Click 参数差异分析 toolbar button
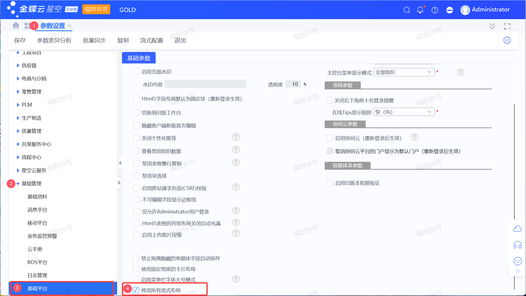526x296 pixels. coord(54,40)
